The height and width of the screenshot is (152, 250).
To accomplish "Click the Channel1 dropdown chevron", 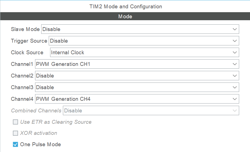I will (235, 64).
